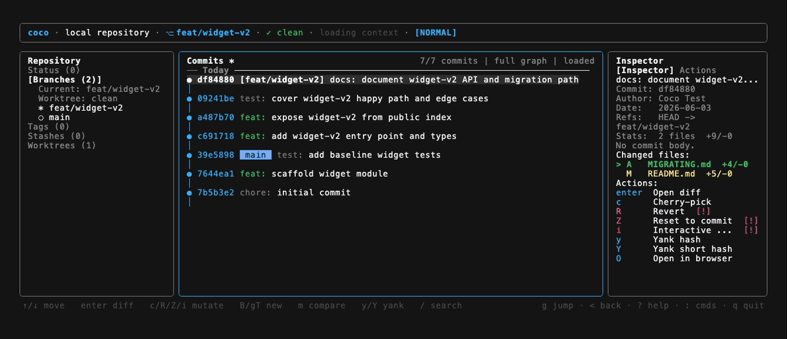Click the Current: feat/widget-v2 line
Image resolution: width=787 pixels, height=339 pixels.
[99, 89]
